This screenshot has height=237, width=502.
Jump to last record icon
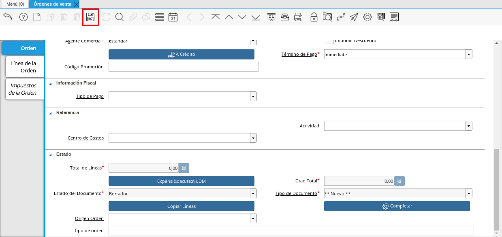pos(256,17)
